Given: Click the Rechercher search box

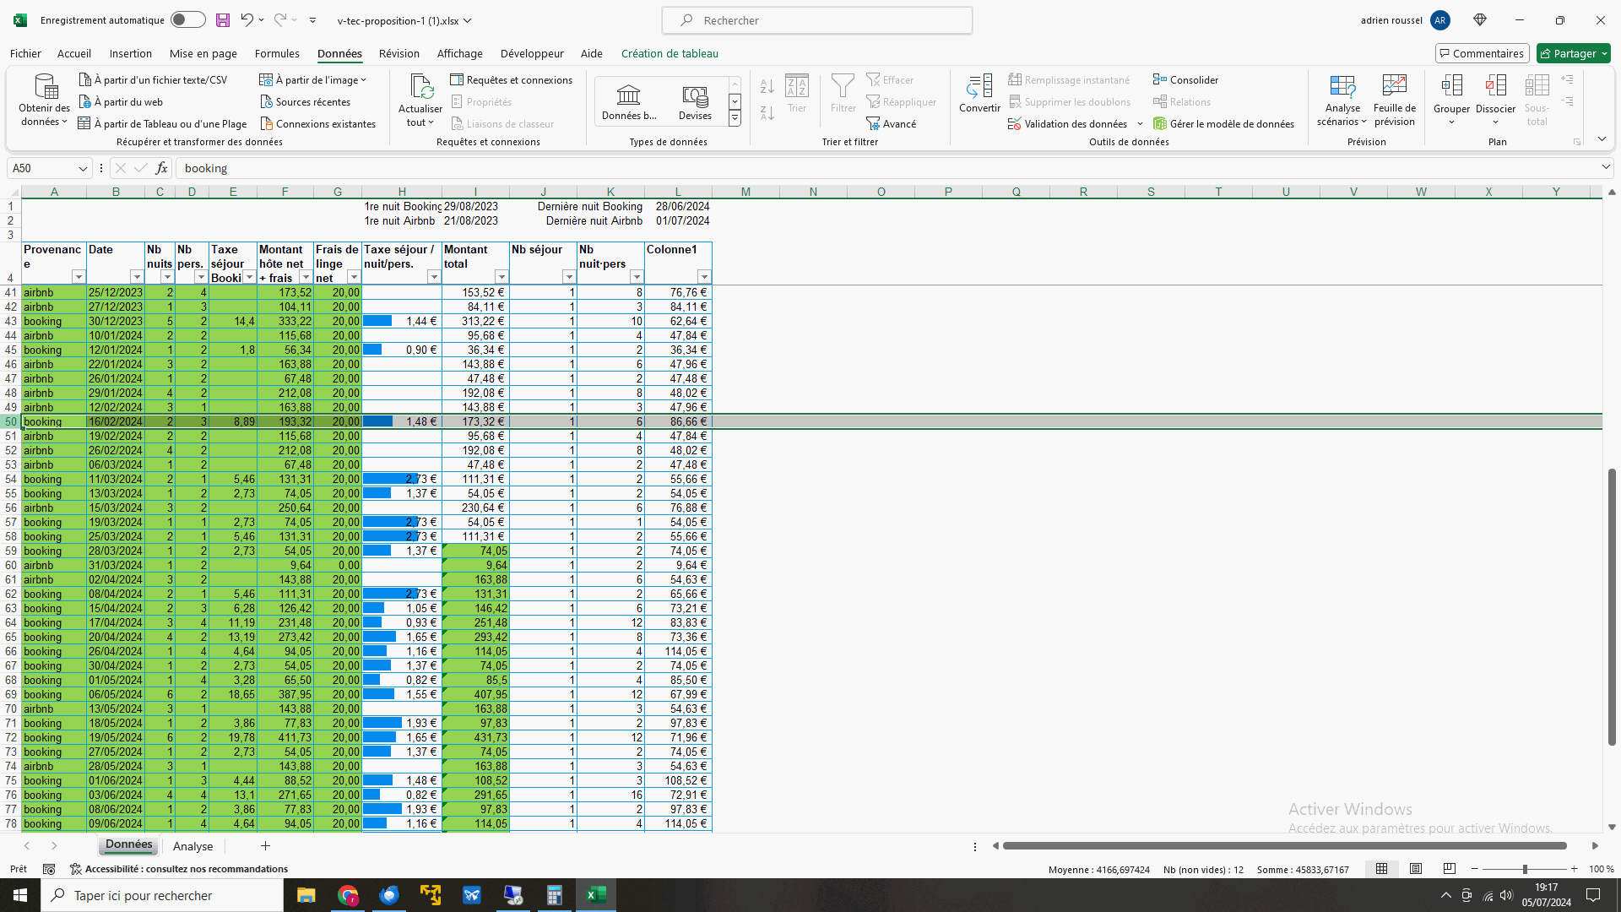Looking at the screenshot, I should pyautogui.click(x=816, y=20).
